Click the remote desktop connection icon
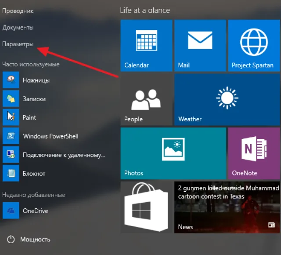The height and width of the screenshot is (255, 281). coord(11,154)
